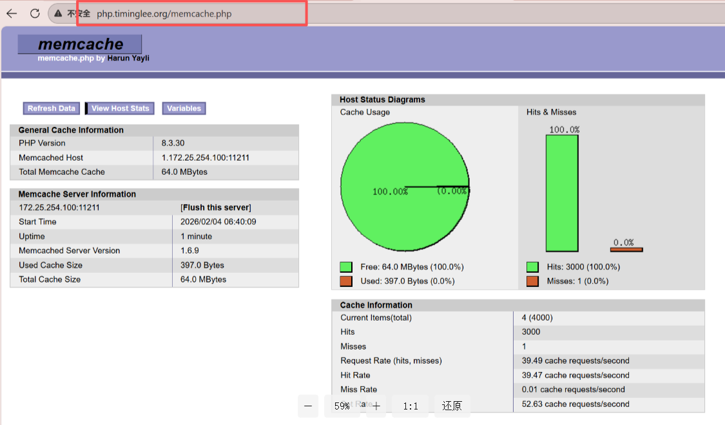The width and height of the screenshot is (725, 425).
Task: Go back with browser back arrow
Action: 12,14
